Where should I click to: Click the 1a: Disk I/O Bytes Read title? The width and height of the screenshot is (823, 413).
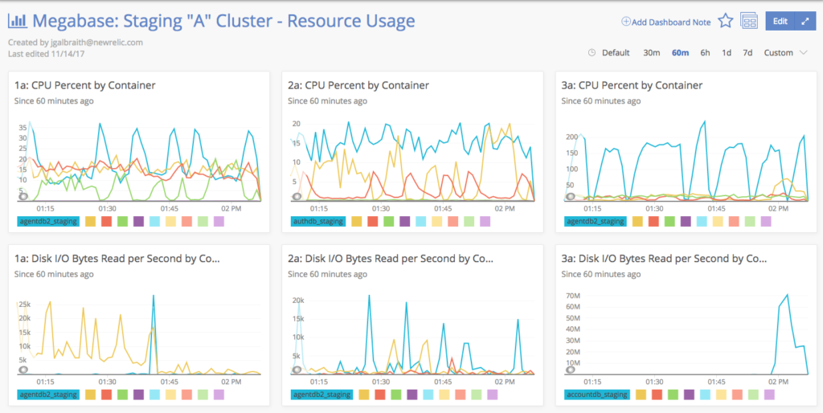coord(117,258)
